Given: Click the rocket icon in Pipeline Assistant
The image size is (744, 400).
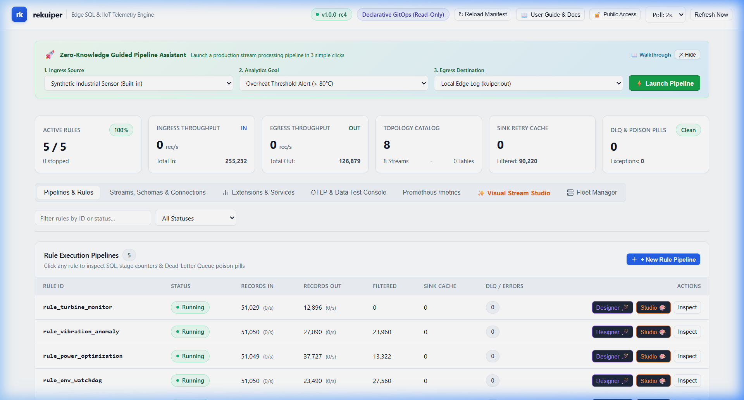Looking at the screenshot, I should tap(50, 55).
